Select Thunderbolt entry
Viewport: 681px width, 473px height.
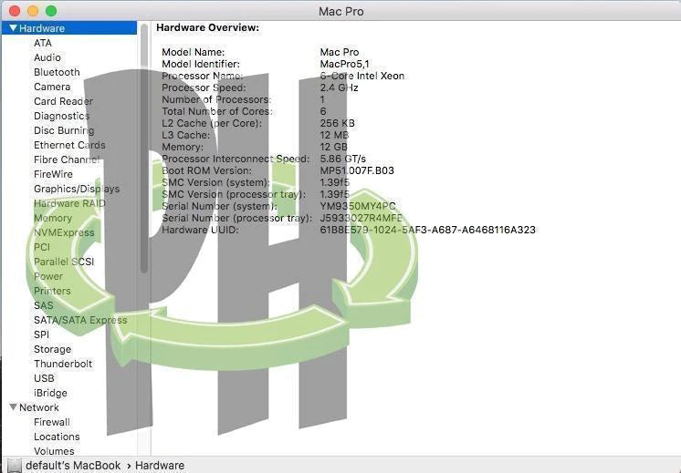coord(63,364)
